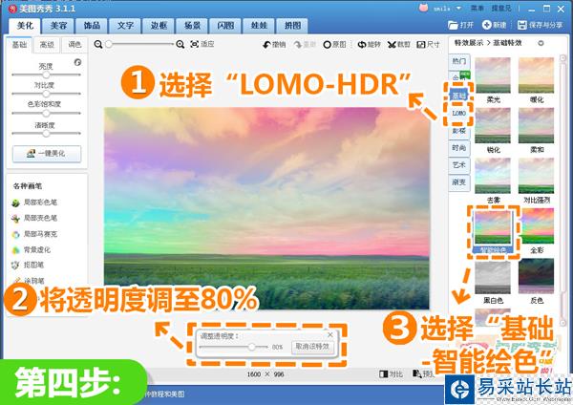Apply the 黑白色 effect thumbnail

coord(493,276)
